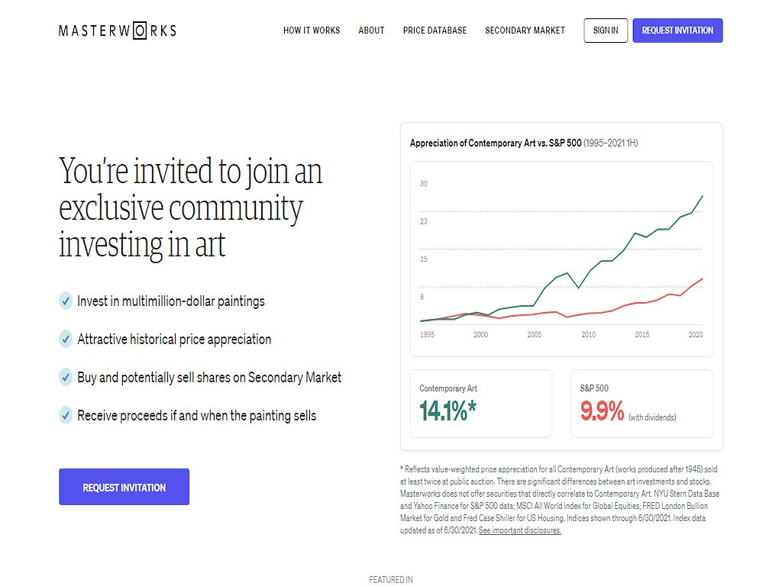Screen dimensions: 782x586
Task: Navigate to Secondary Market
Action: tap(525, 31)
